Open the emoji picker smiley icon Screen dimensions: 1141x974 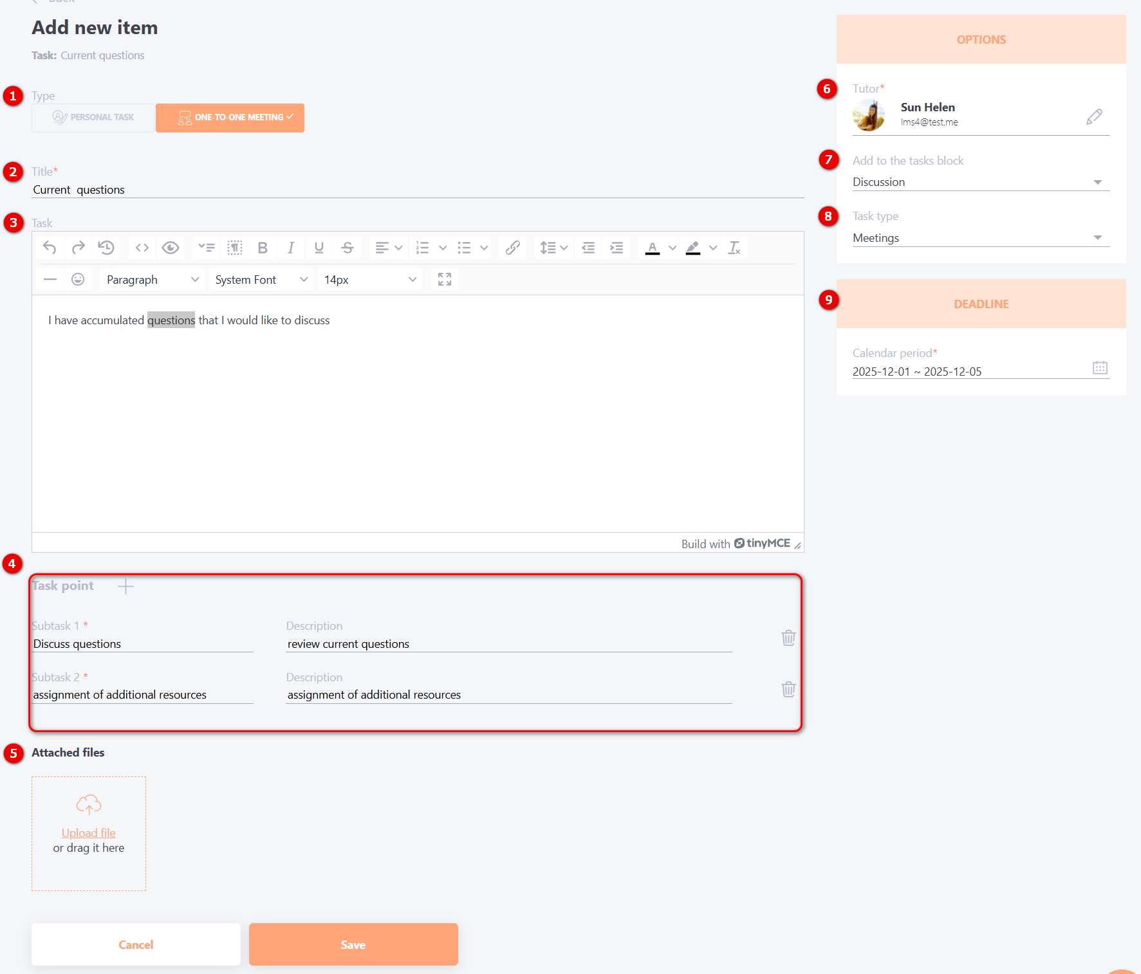click(78, 279)
